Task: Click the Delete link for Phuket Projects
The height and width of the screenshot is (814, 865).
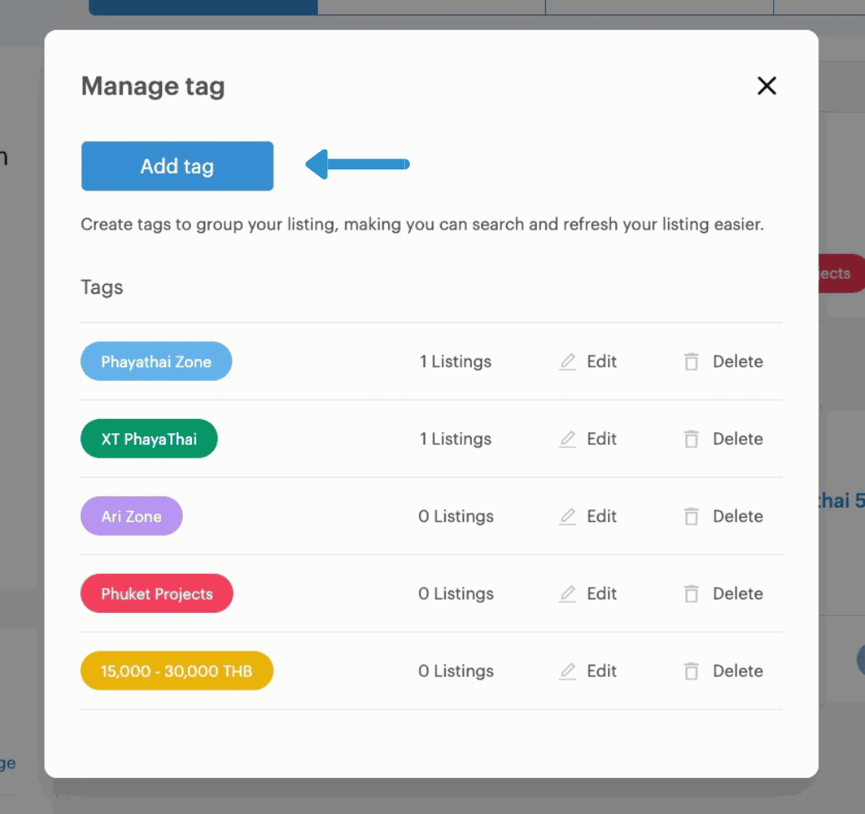Action: click(738, 594)
